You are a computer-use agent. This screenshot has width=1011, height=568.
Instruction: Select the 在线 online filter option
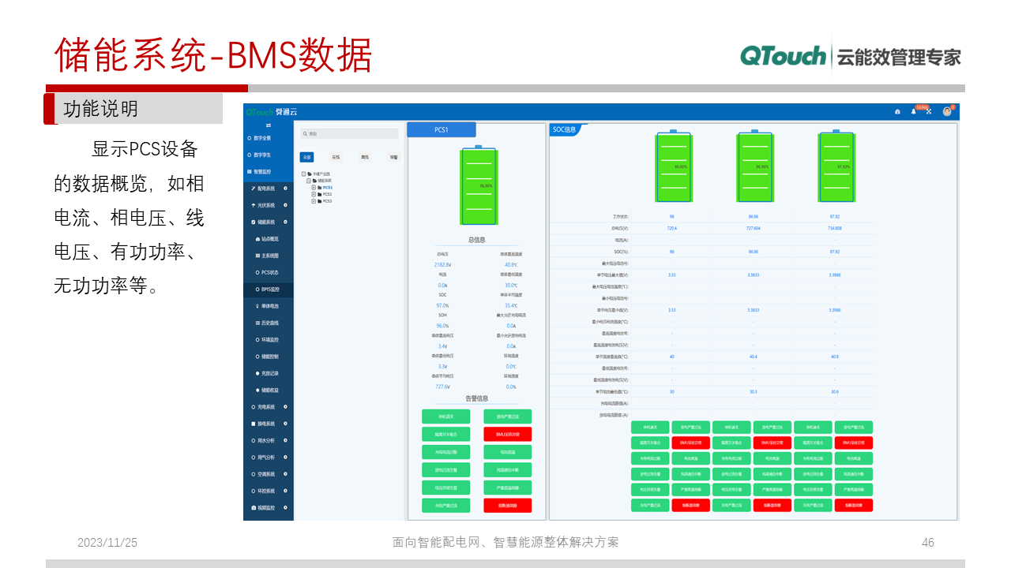click(335, 156)
